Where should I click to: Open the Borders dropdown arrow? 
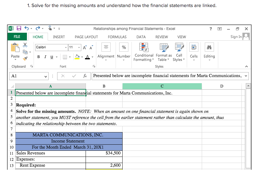click(x=70, y=57)
